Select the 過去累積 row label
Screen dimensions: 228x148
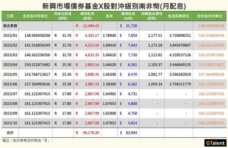10,26
